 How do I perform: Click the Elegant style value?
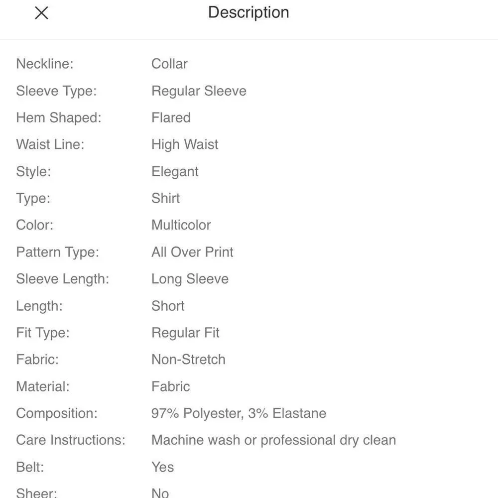coord(175,171)
